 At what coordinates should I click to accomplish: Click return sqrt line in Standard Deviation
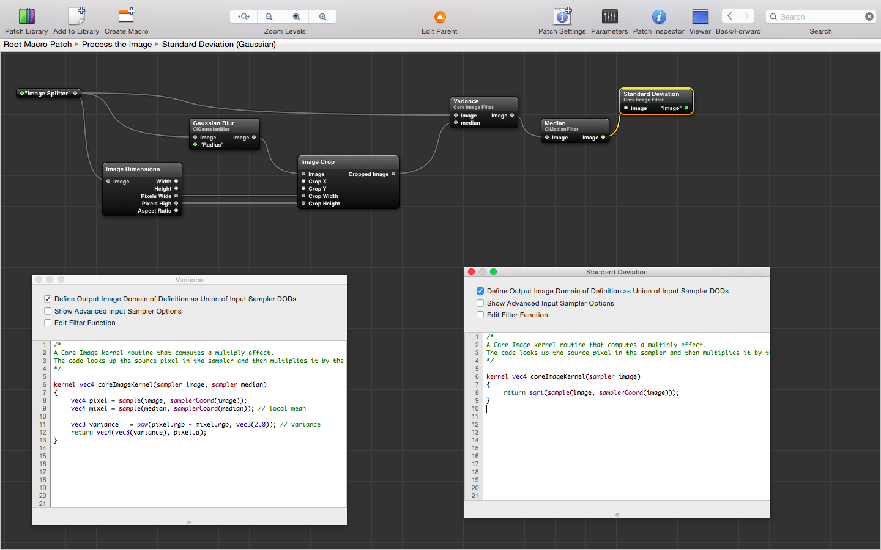[592, 392]
